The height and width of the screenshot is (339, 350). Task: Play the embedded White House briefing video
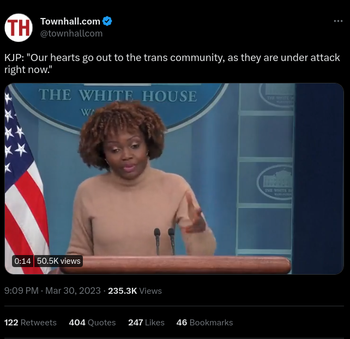coord(174,179)
